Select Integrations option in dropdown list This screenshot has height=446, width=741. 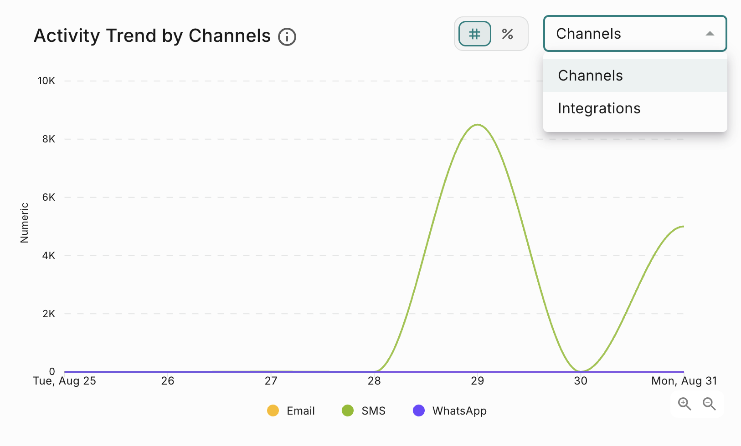[x=635, y=108]
